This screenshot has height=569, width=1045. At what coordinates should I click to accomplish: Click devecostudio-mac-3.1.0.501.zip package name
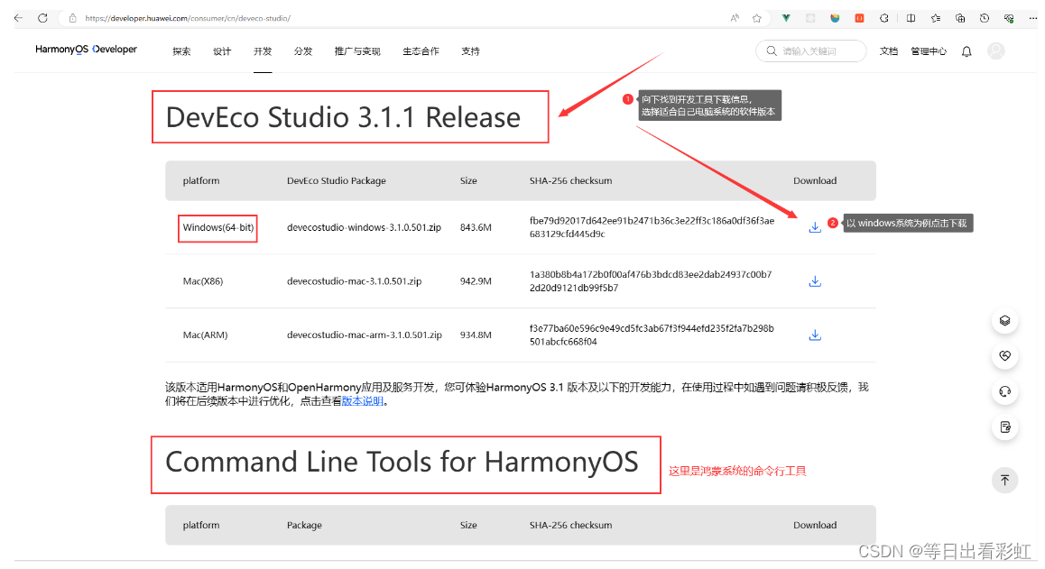(354, 281)
